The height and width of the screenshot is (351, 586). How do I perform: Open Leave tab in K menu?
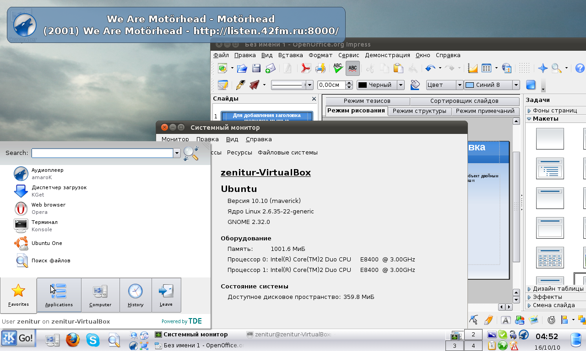click(166, 295)
